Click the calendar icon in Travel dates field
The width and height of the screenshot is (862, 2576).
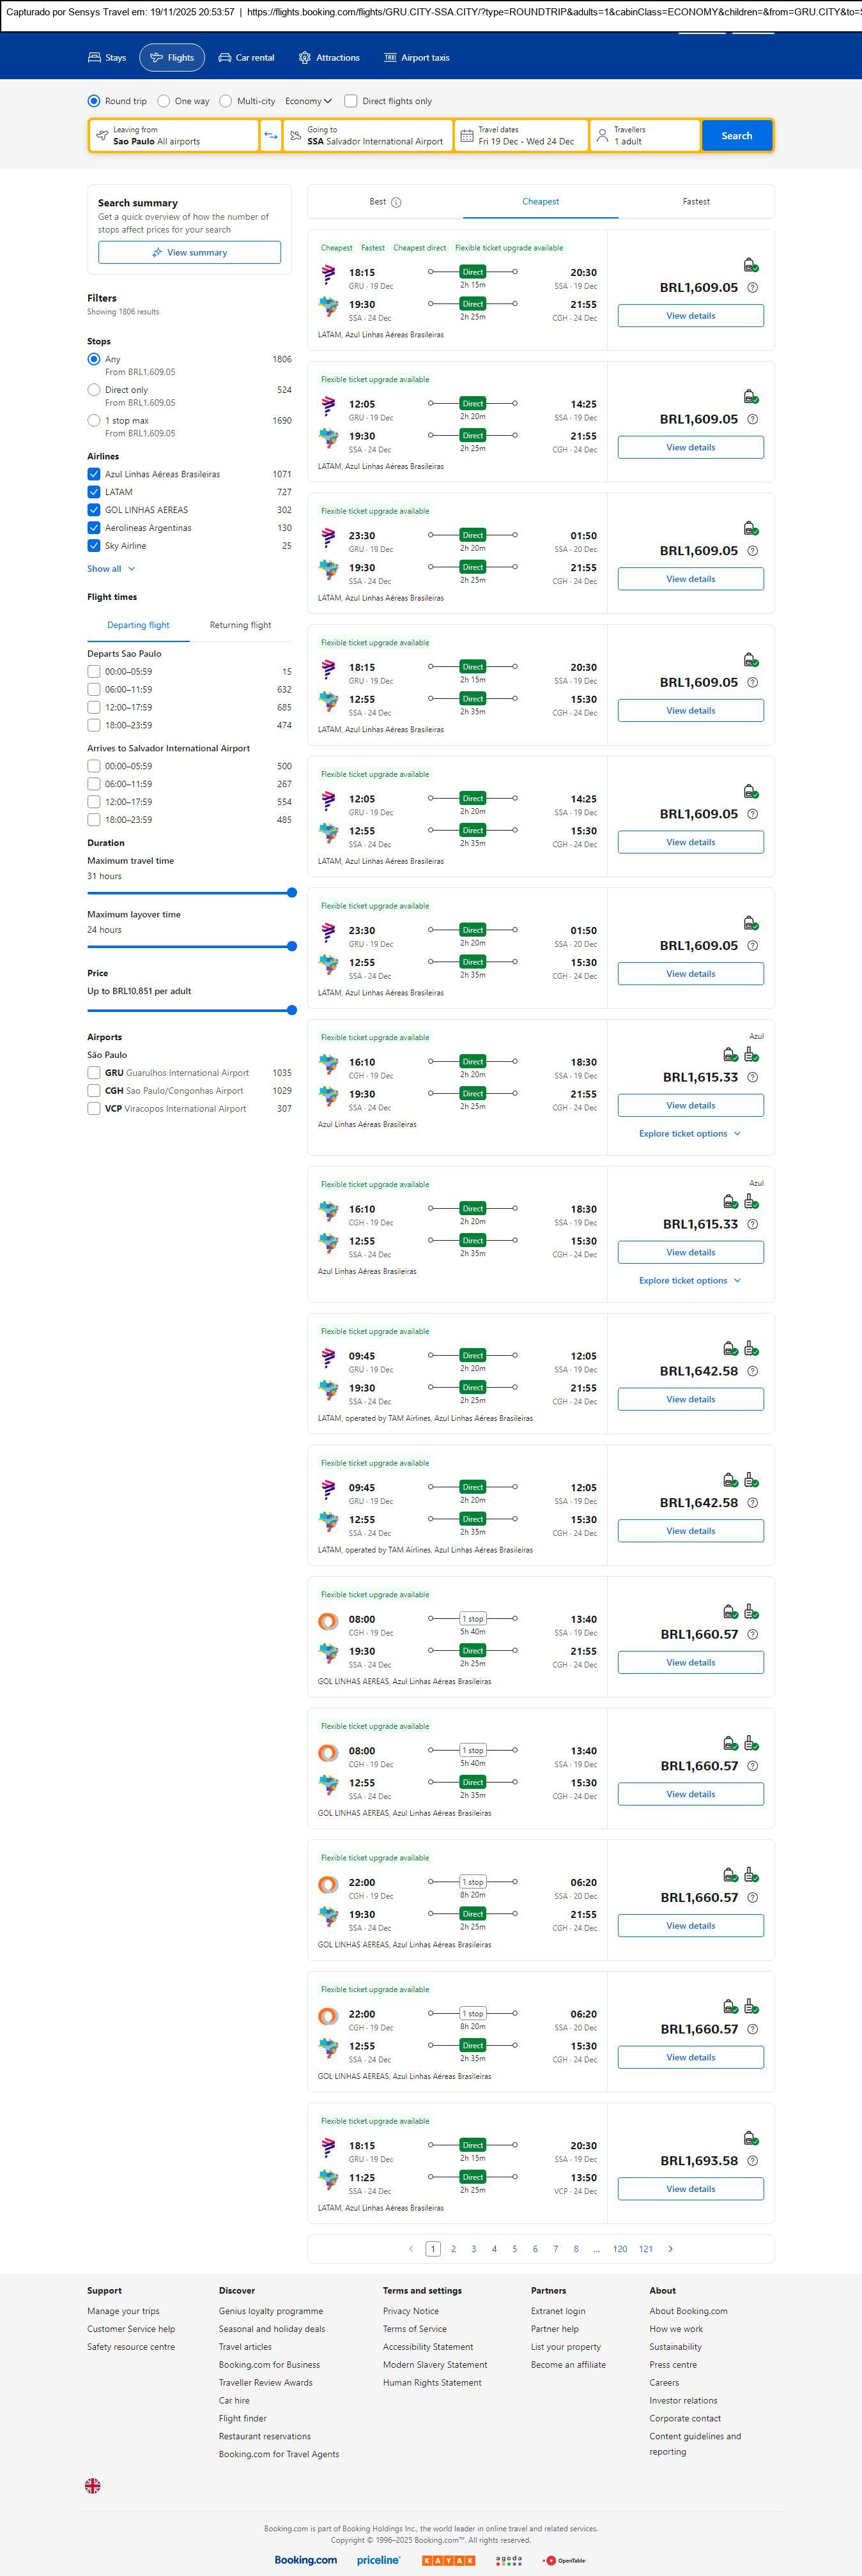[466, 136]
